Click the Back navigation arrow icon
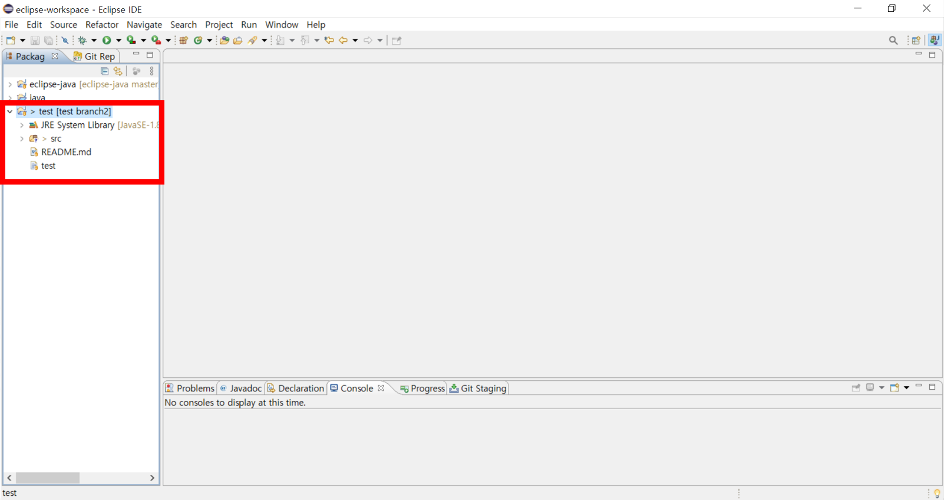The image size is (944, 500). point(343,40)
